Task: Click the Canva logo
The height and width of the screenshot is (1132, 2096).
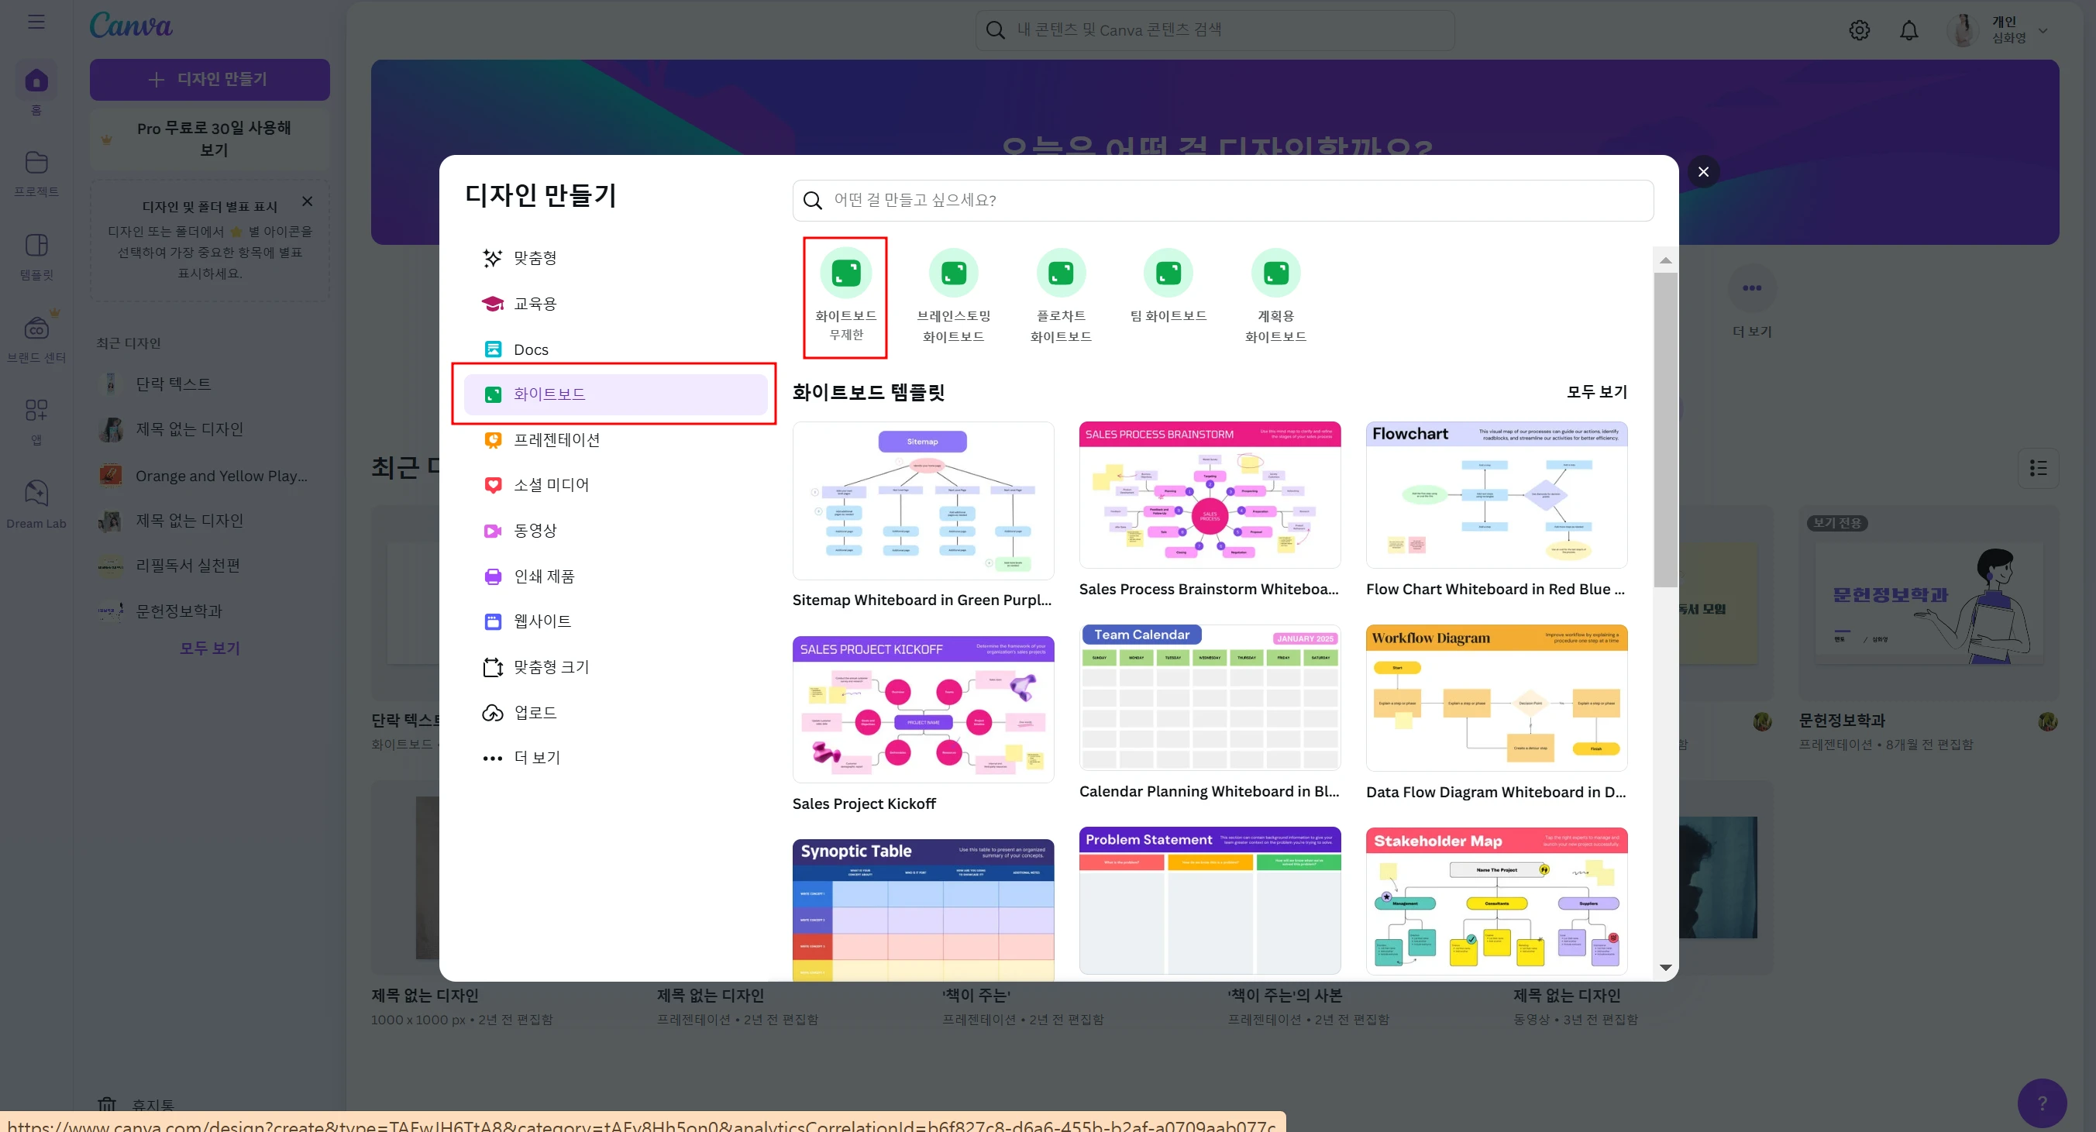Action: click(131, 26)
